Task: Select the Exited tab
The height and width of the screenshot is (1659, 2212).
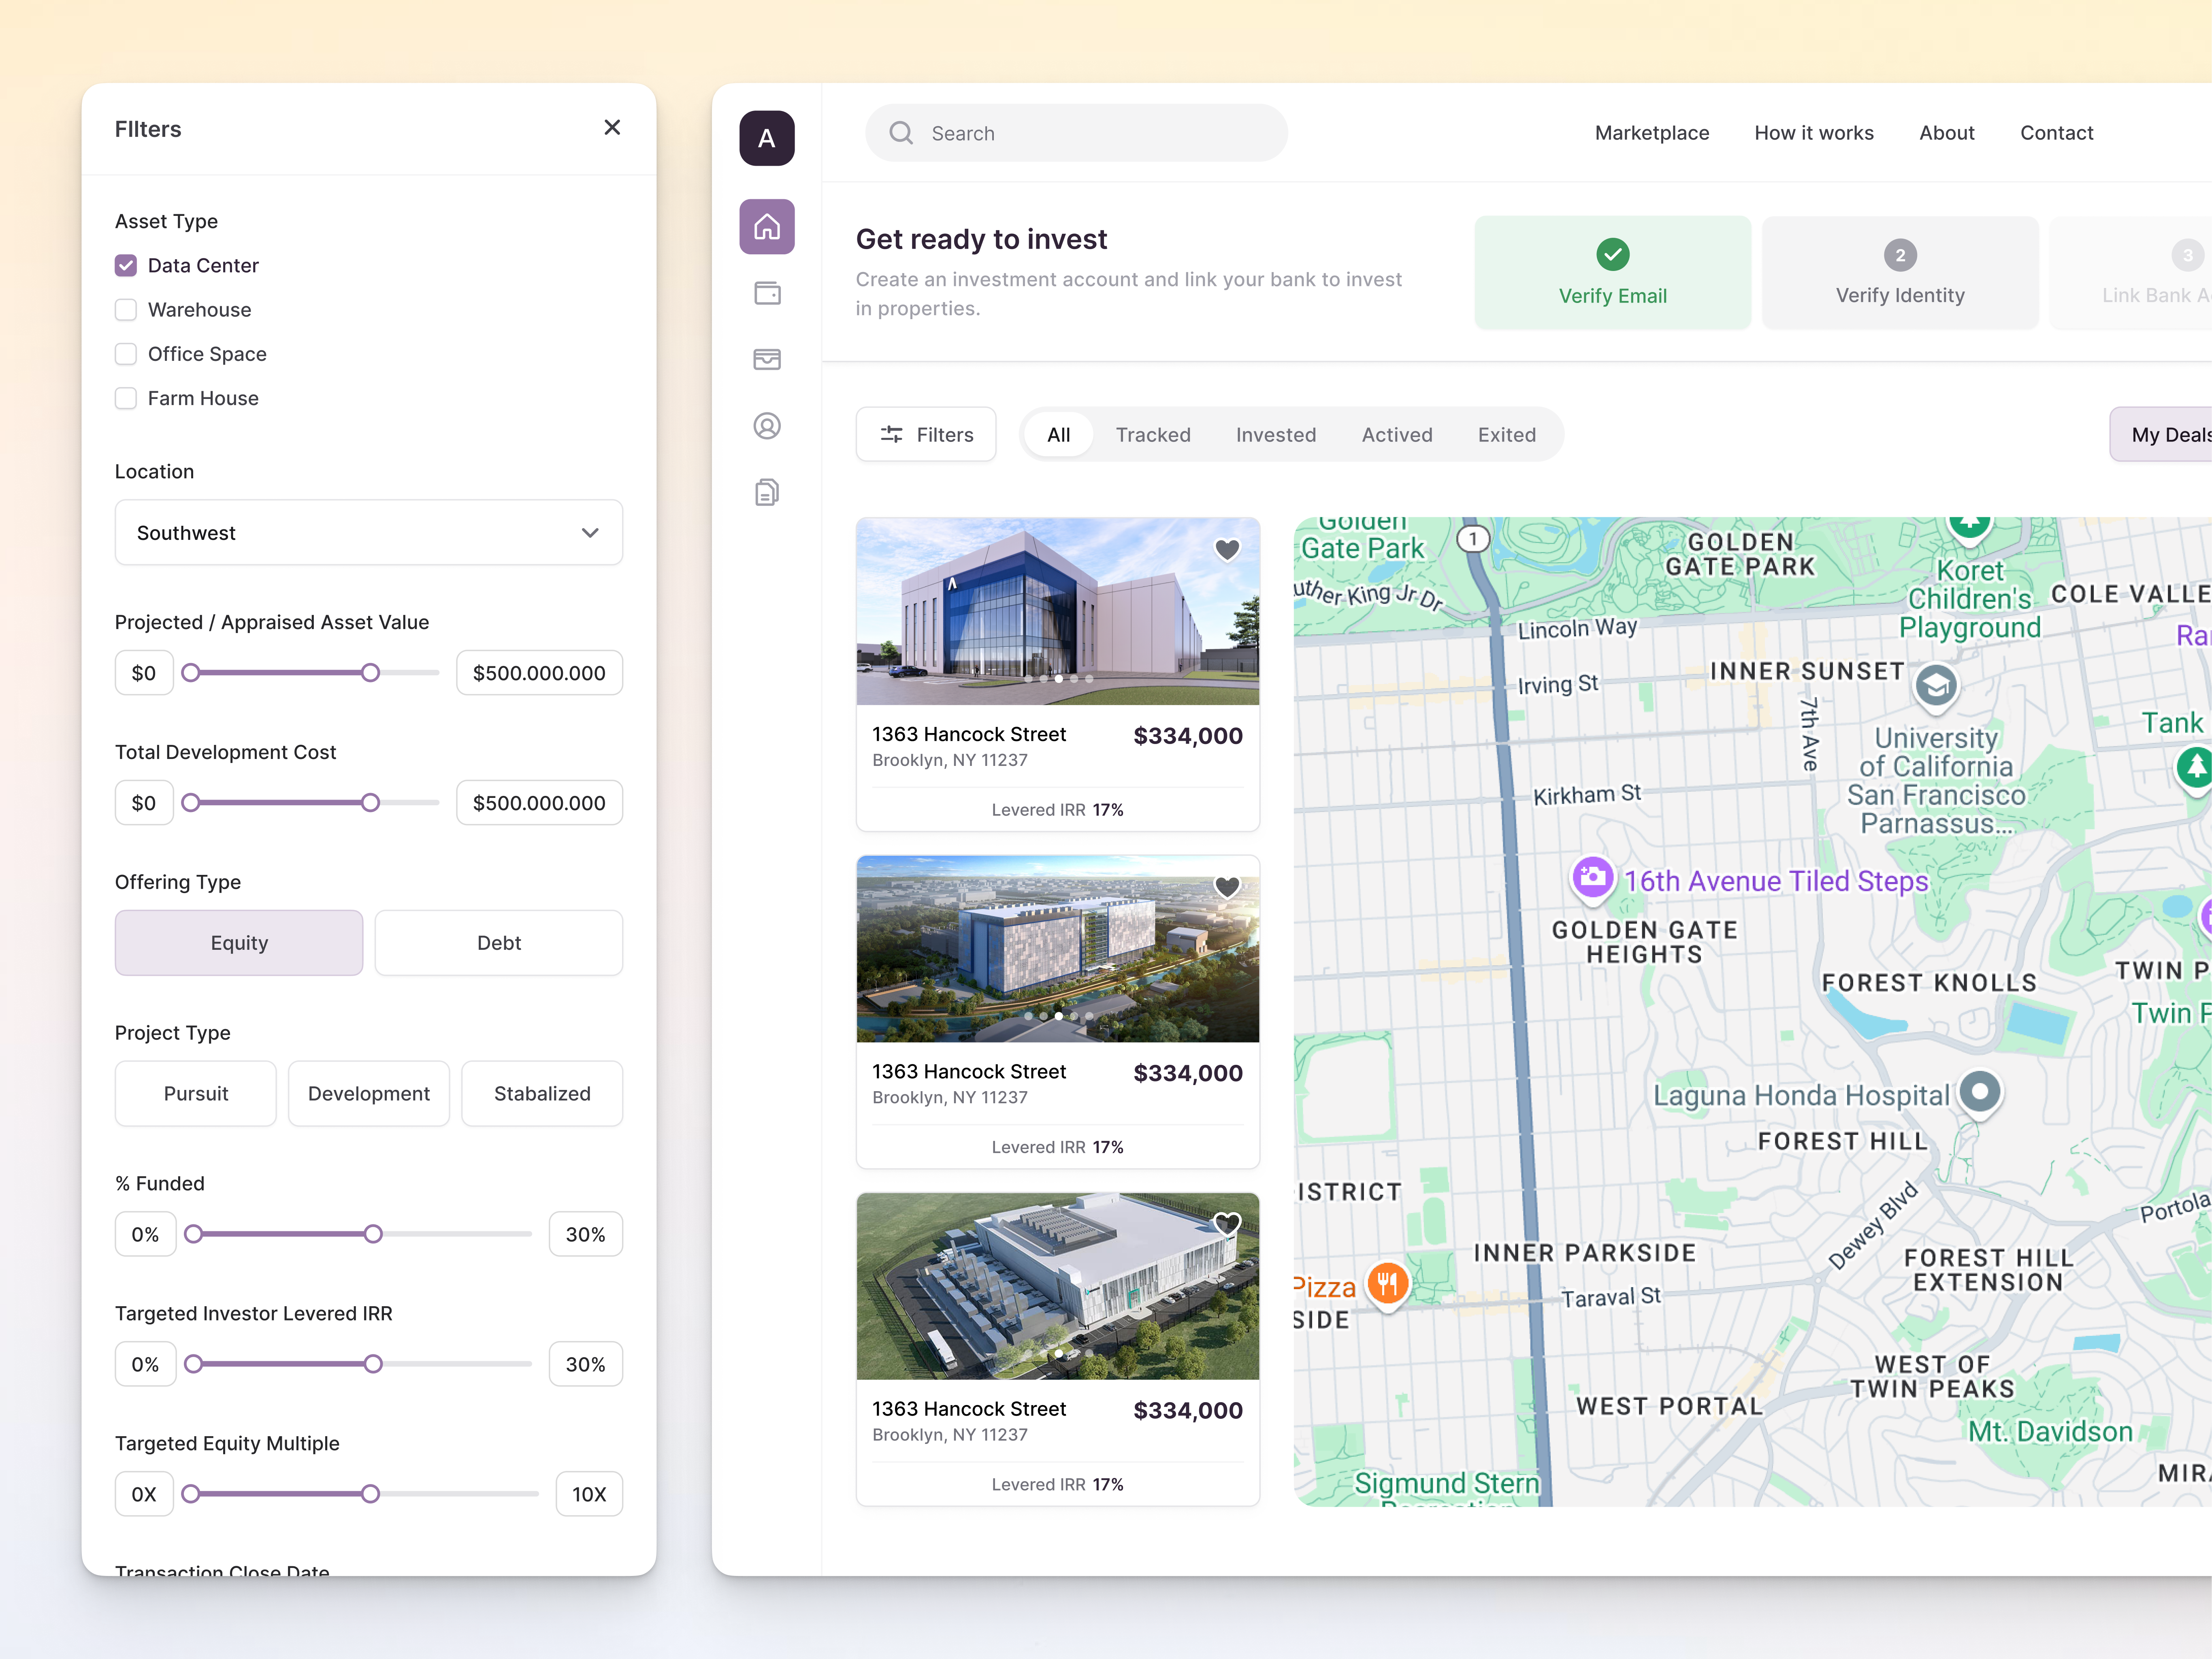Action: (x=1506, y=434)
